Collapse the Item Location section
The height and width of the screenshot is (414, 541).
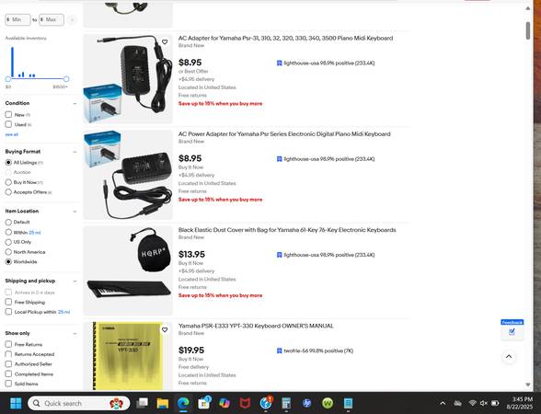tap(75, 212)
